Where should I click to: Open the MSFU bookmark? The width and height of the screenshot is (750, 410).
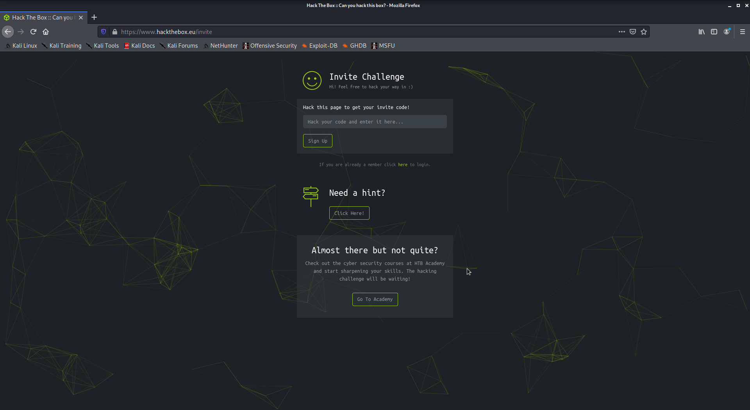383,46
